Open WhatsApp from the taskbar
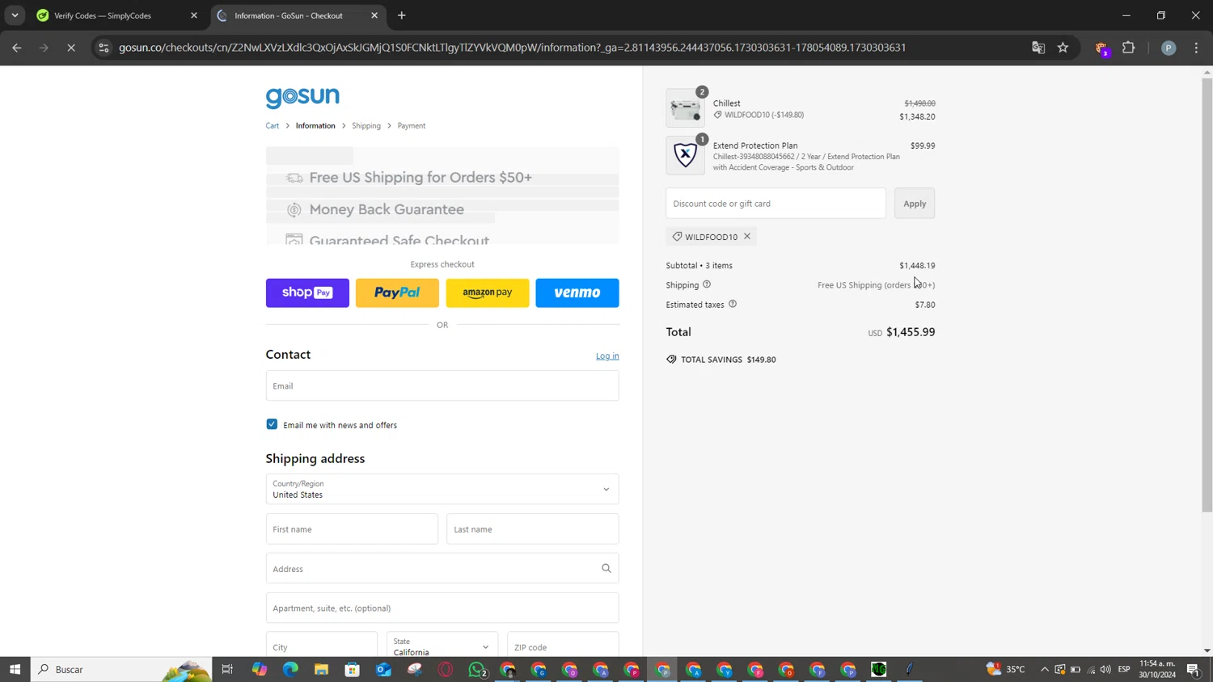Screen dimensions: 1213x682 (x=477, y=669)
